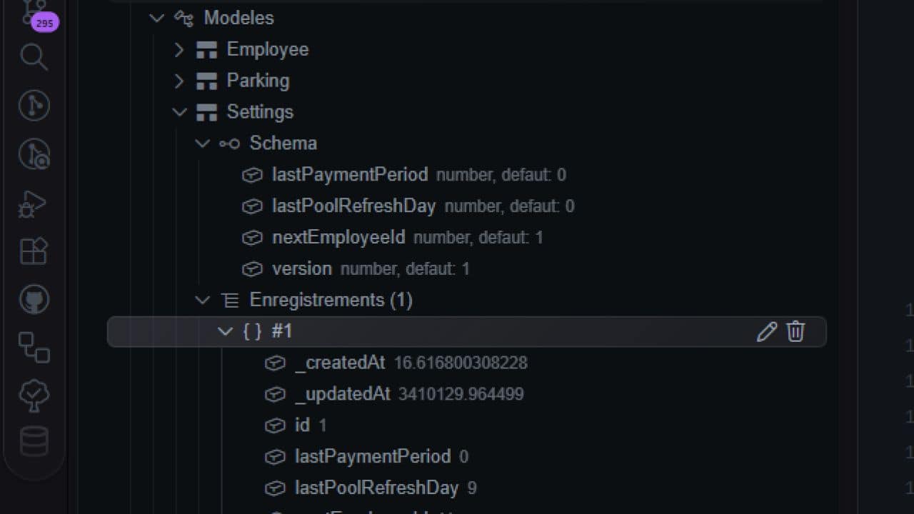Collapse the Schema node
The height and width of the screenshot is (514, 914).
[x=203, y=143]
